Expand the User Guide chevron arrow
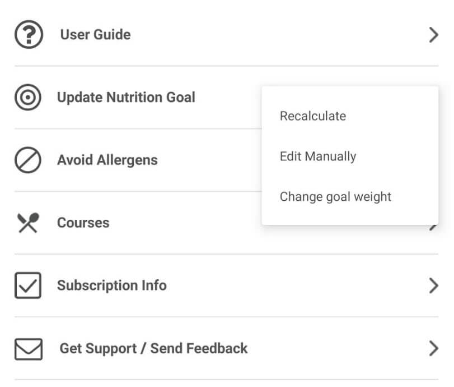The image size is (454, 387). pyautogui.click(x=433, y=35)
